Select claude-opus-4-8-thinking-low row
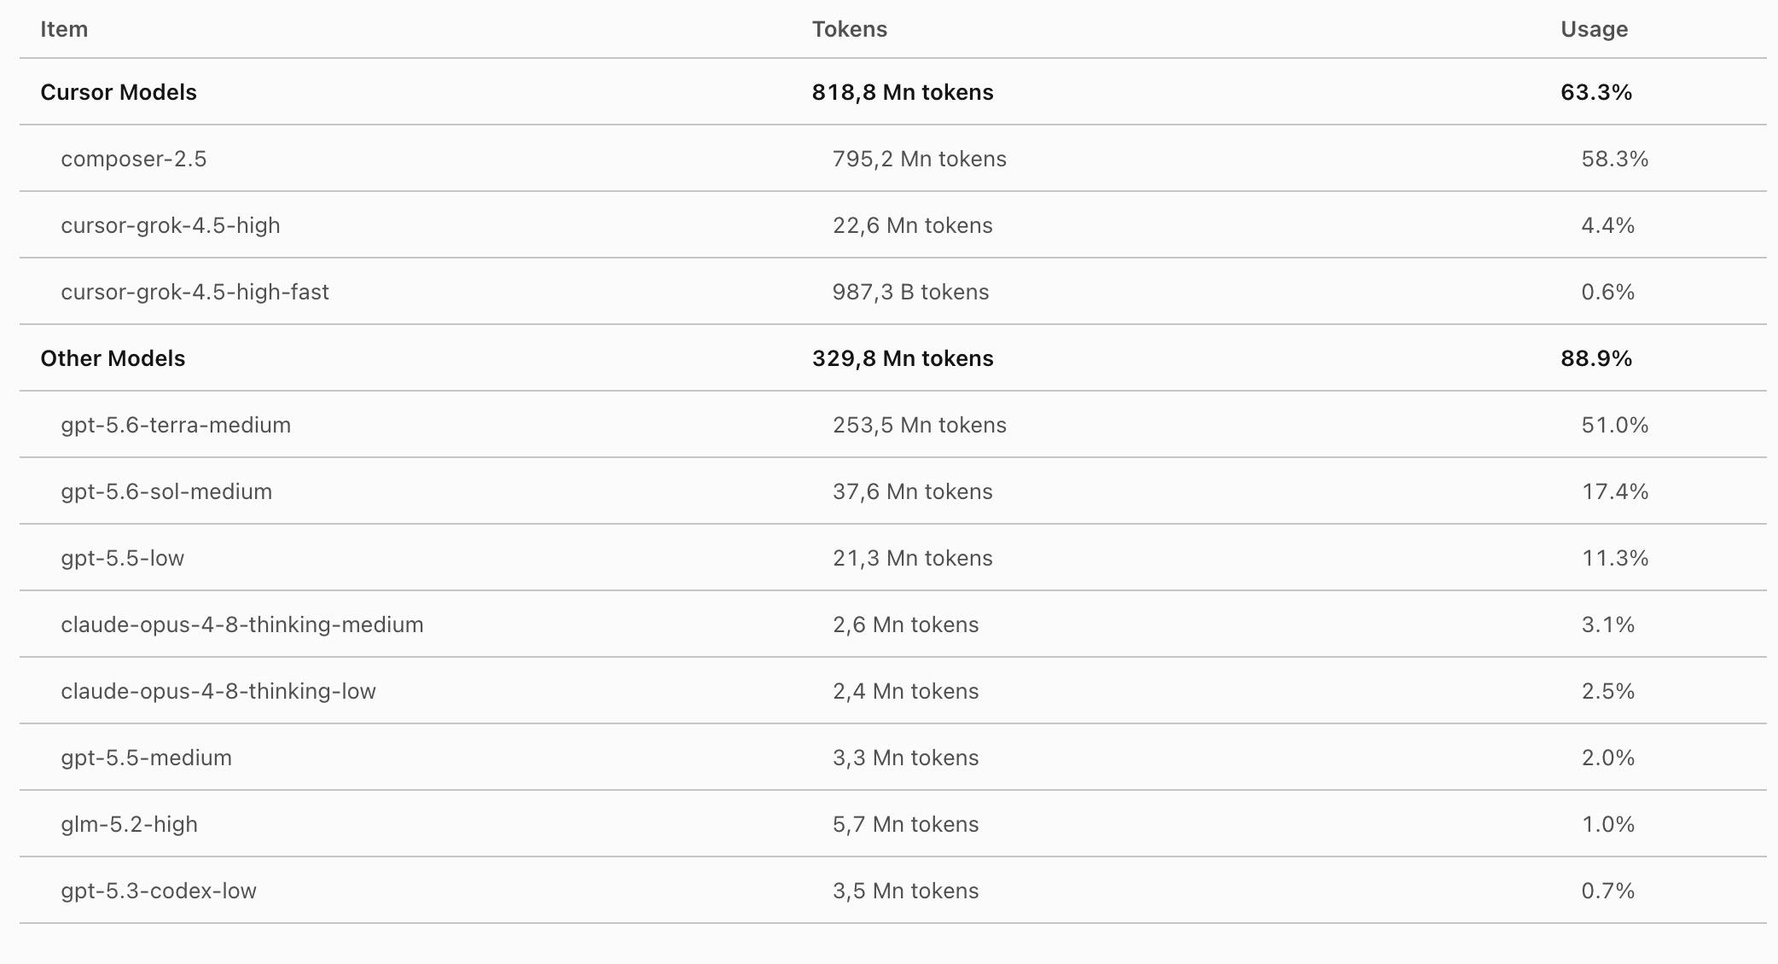This screenshot has height=964, width=1778. point(892,691)
